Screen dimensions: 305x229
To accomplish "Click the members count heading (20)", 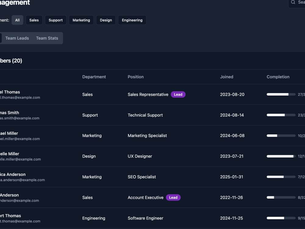I will [11, 60].
